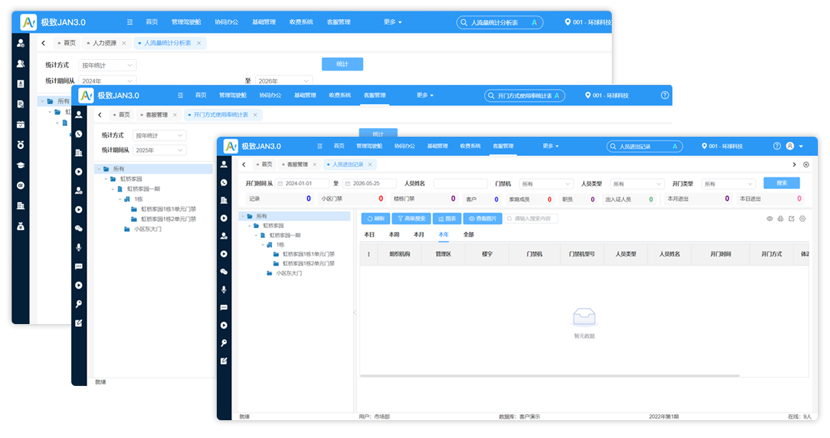
Task: Switch to 全部 records tab
Action: click(468, 234)
